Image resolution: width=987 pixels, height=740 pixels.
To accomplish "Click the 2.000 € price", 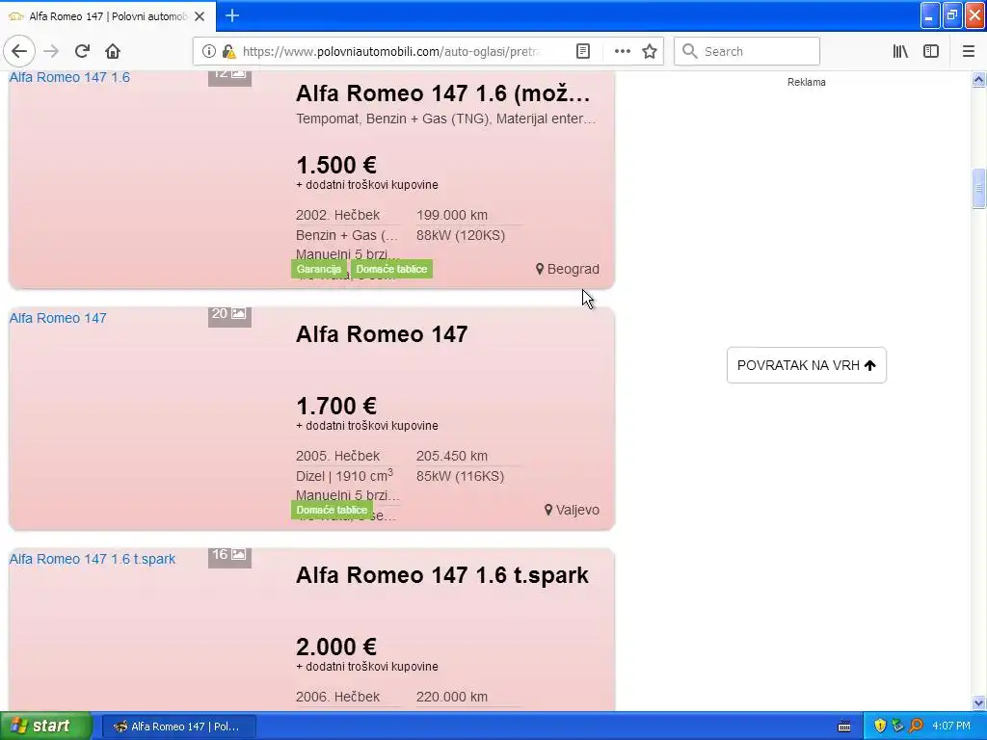I will (x=336, y=647).
